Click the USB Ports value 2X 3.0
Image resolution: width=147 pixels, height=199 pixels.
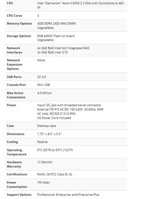tap(41, 77)
